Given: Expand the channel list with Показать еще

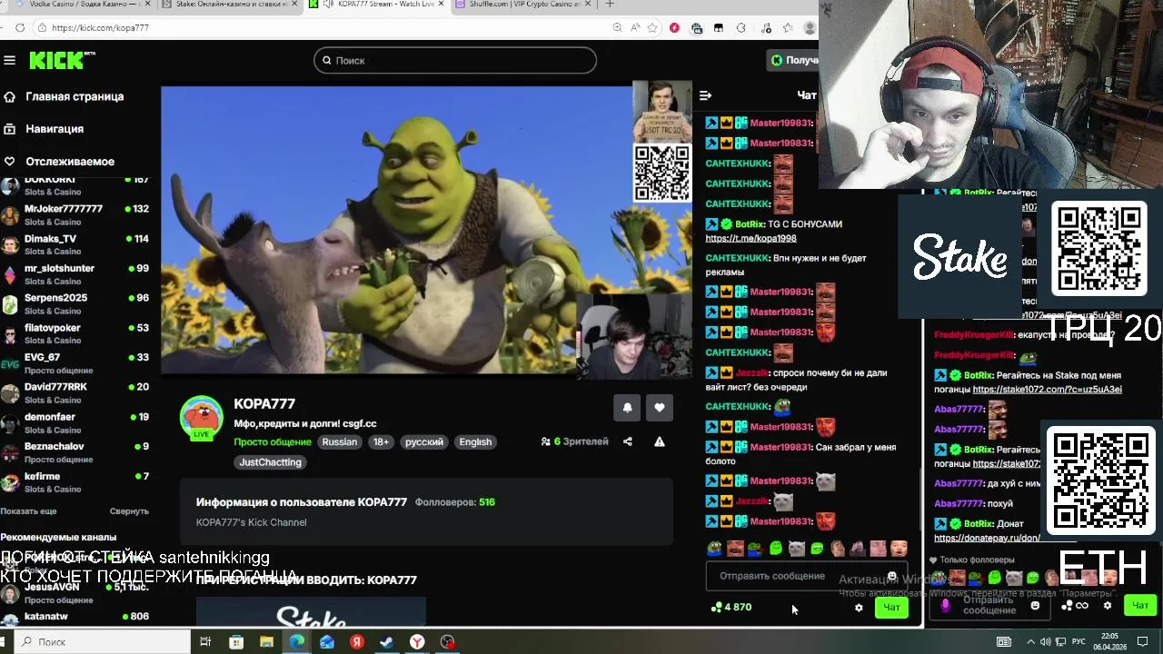Looking at the screenshot, I should coord(28,510).
